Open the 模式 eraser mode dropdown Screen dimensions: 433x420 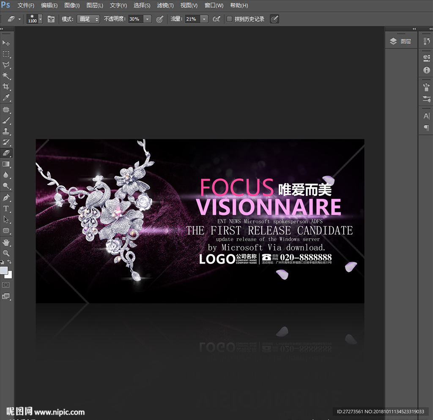click(x=88, y=19)
